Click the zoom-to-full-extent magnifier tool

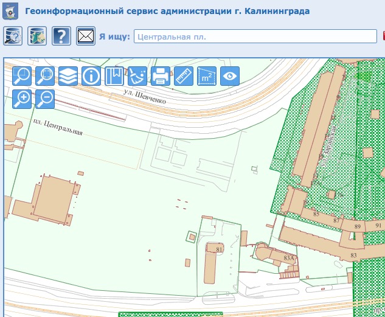pos(45,76)
